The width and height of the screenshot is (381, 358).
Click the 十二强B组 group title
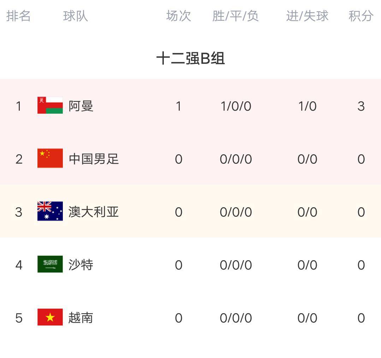[x=190, y=59]
